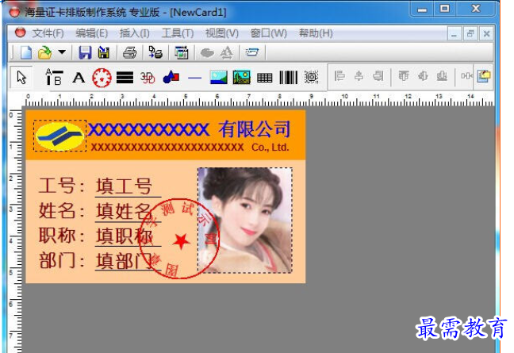This screenshot has width=514, height=353.
Task: Open the 帮助(H) menu
Action: coord(316,33)
